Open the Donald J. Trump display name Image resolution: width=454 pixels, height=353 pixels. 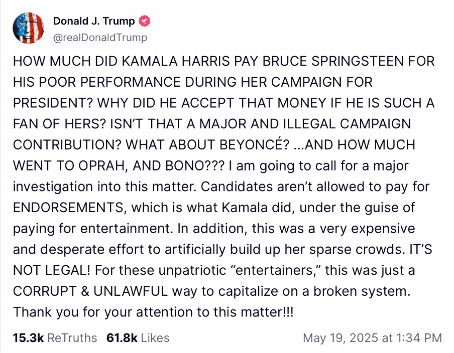coord(94,22)
